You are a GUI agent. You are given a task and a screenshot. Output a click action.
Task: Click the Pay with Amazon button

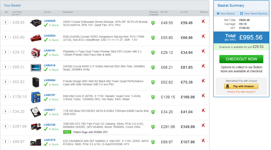pos(241,86)
